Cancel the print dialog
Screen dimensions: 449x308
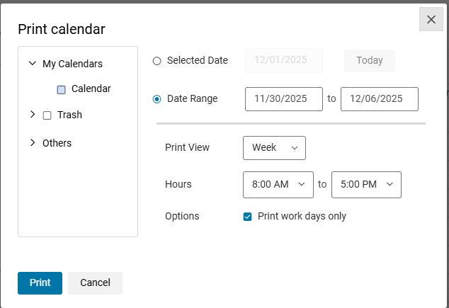click(95, 283)
